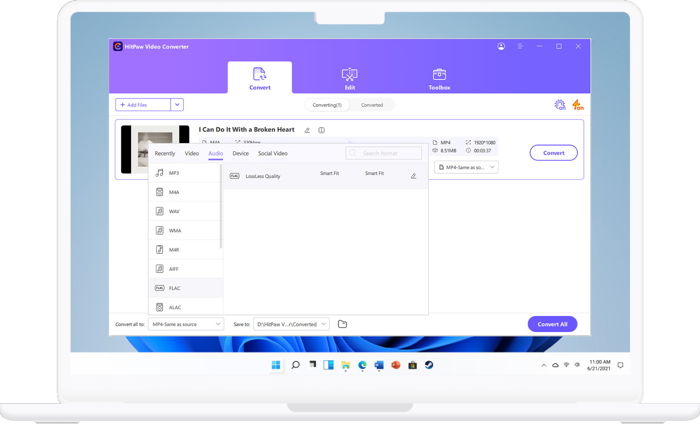Click FLAC icon in quality row
This screenshot has width=700, height=424.
235,176
